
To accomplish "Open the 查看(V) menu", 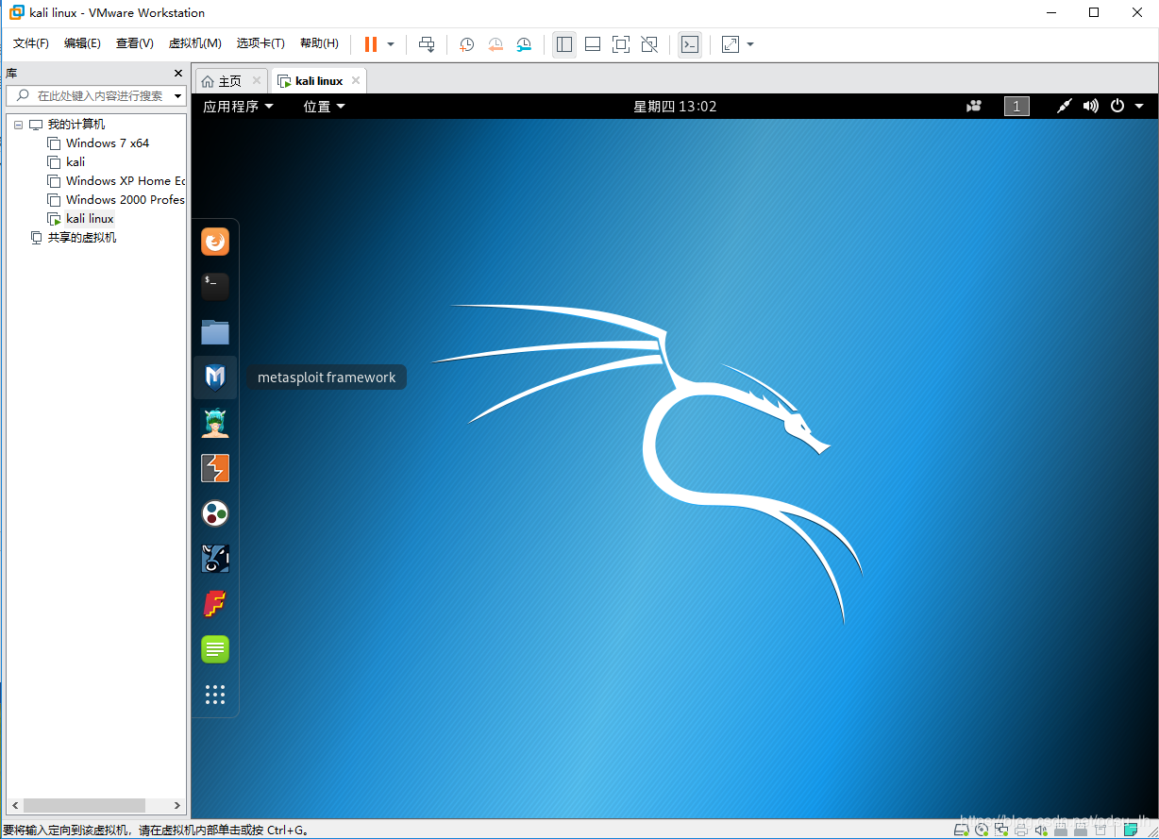I will tap(135, 43).
